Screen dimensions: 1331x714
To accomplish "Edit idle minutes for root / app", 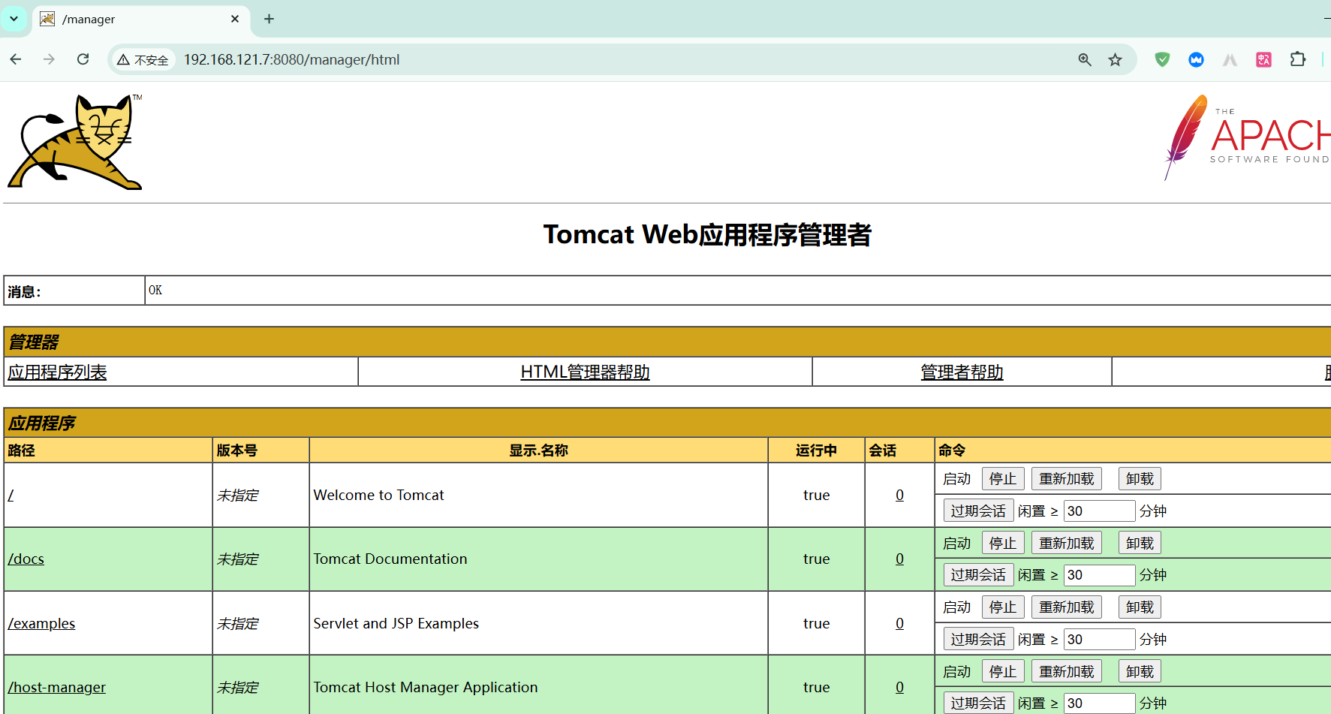I will [1099, 511].
